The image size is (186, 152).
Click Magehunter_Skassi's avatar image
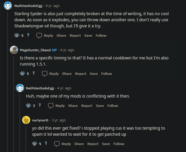click(14, 50)
